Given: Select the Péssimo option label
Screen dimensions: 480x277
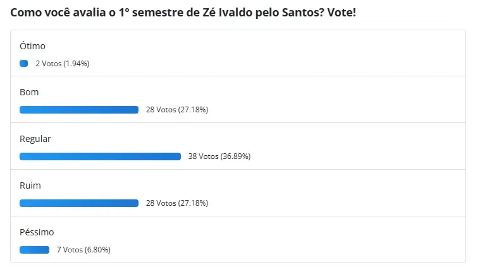Looking at the screenshot, I should tap(37, 232).
